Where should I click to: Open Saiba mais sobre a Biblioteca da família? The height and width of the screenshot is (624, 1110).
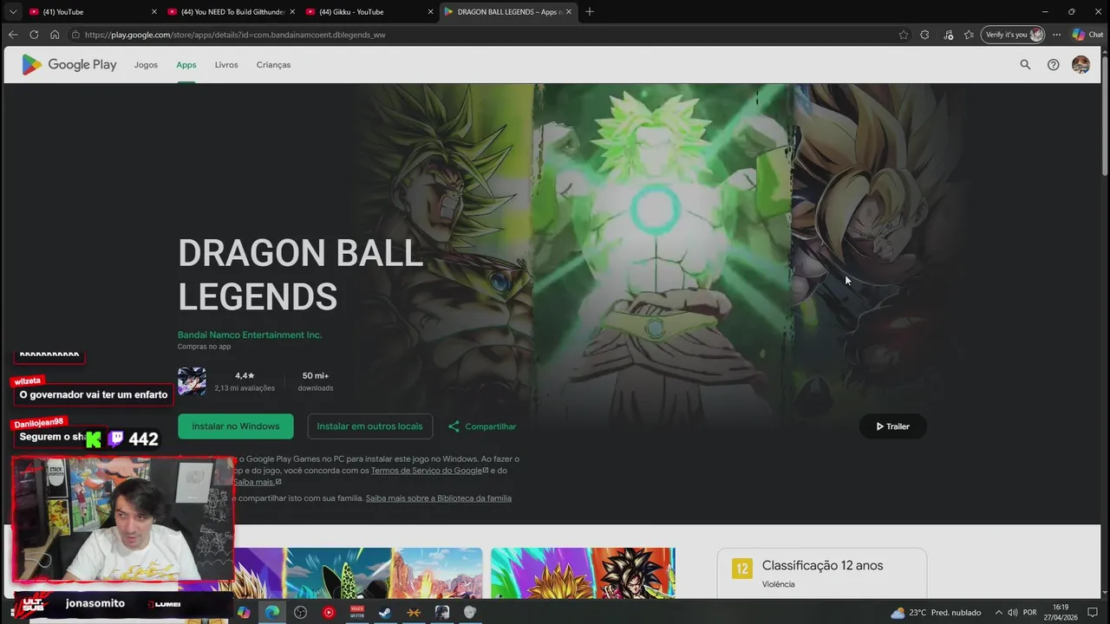point(439,498)
